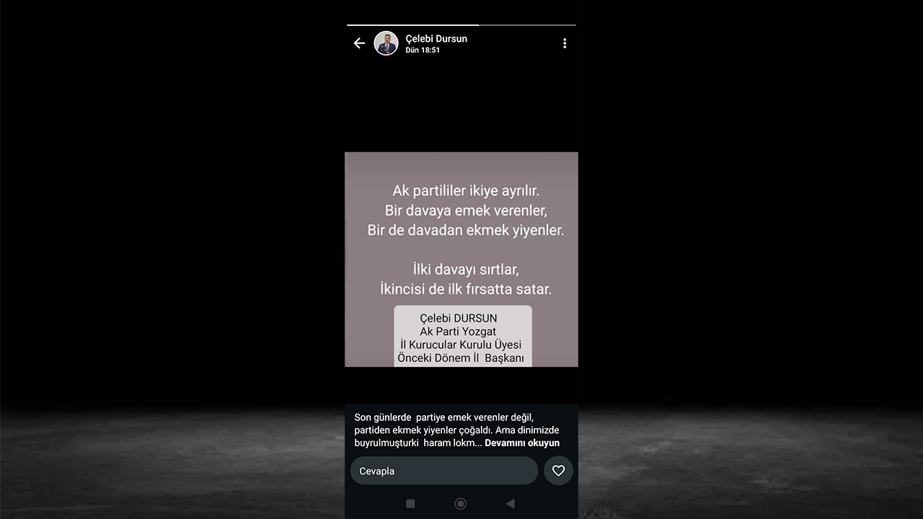Viewport: 923px width, 519px height.
Task: Click the unfilled part of story progress bar
Action: click(527, 25)
